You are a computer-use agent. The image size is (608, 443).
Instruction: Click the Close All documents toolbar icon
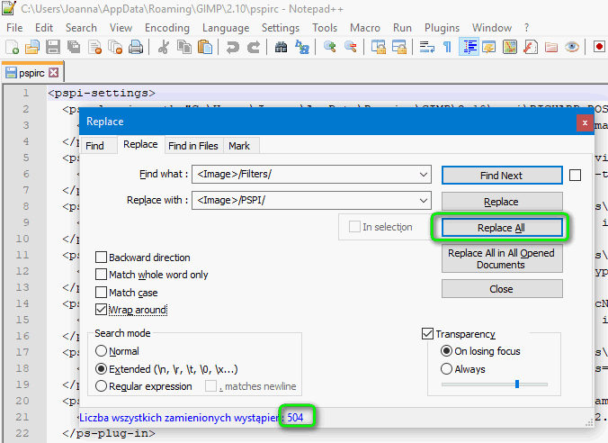(x=115, y=48)
